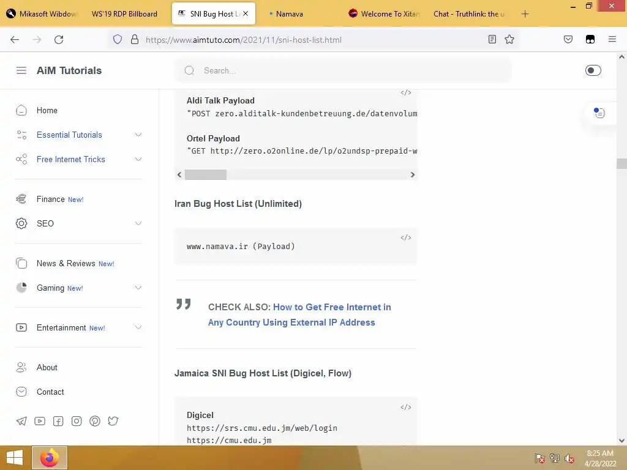Switch to WS'19 RDP Billboard tab

pyautogui.click(x=124, y=13)
